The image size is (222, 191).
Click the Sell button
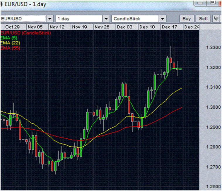click(203, 19)
